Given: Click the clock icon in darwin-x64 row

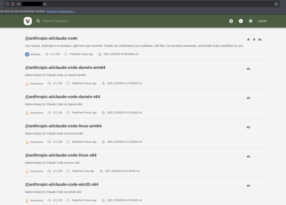Looking at the screenshot, I should [x=68, y=112].
